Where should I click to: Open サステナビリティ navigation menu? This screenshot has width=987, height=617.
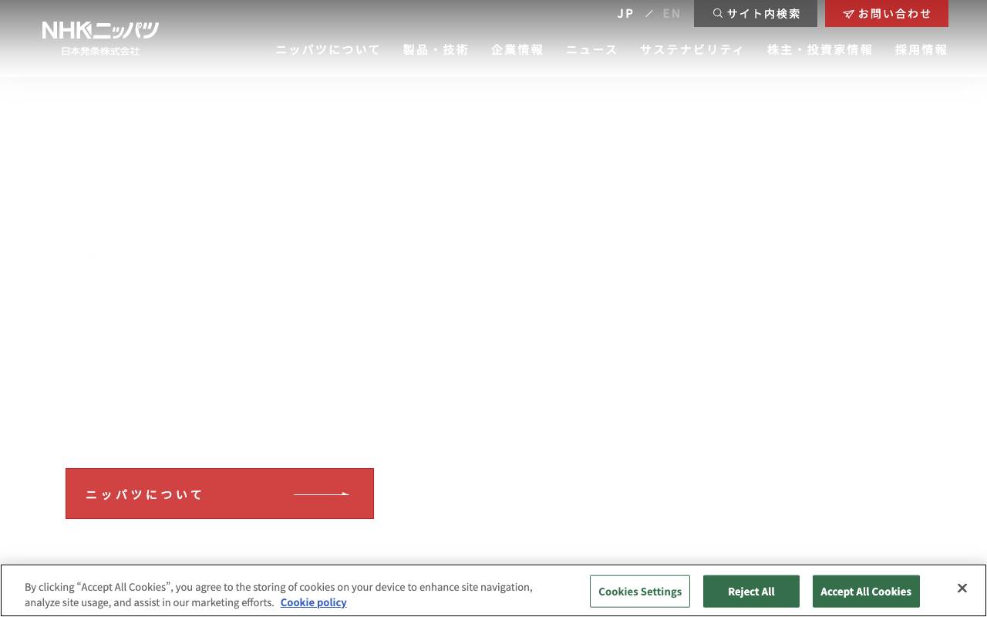pyautogui.click(x=692, y=49)
